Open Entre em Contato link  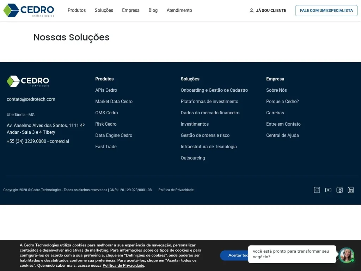283,124
